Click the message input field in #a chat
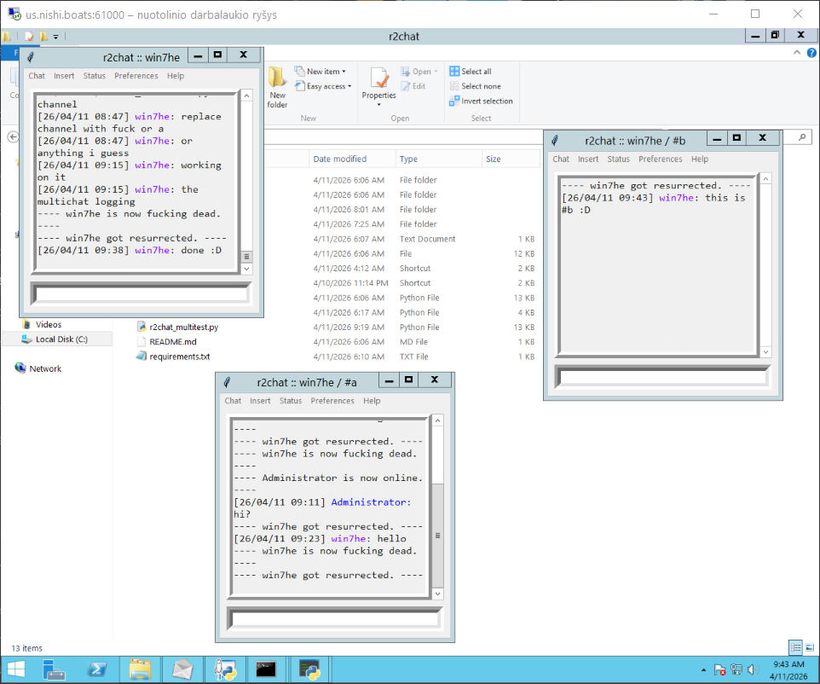Image resolution: width=820 pixels, height=684 pixels. pyautogui.click(x=335, y=619)
